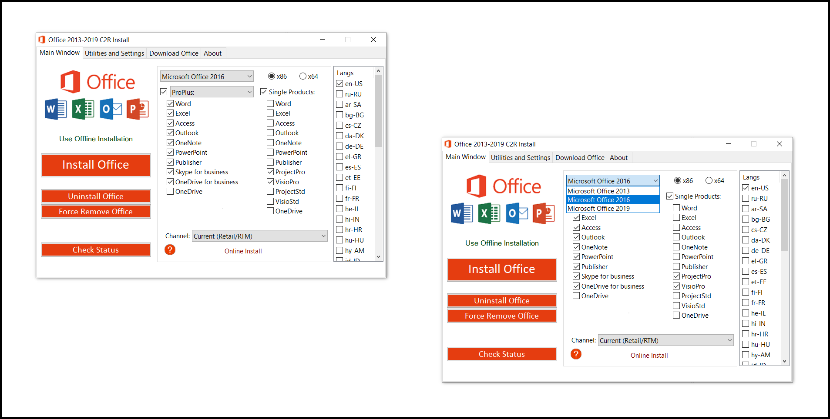Choose highlighted Microsoft Office 2016 list option
This screenshot has width=830, height=419.
(x=613, y=200)
